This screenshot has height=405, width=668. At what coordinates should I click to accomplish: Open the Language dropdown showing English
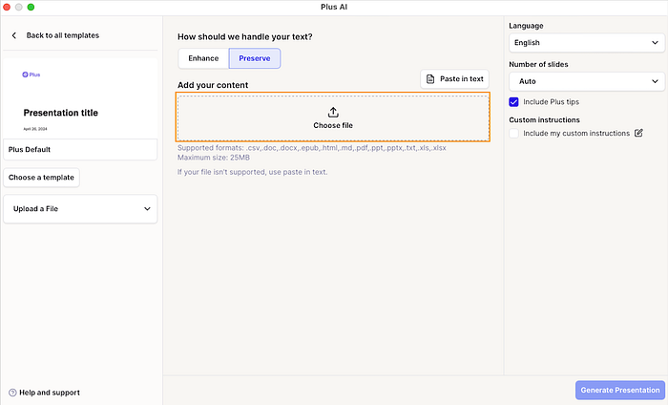(587, 43)
